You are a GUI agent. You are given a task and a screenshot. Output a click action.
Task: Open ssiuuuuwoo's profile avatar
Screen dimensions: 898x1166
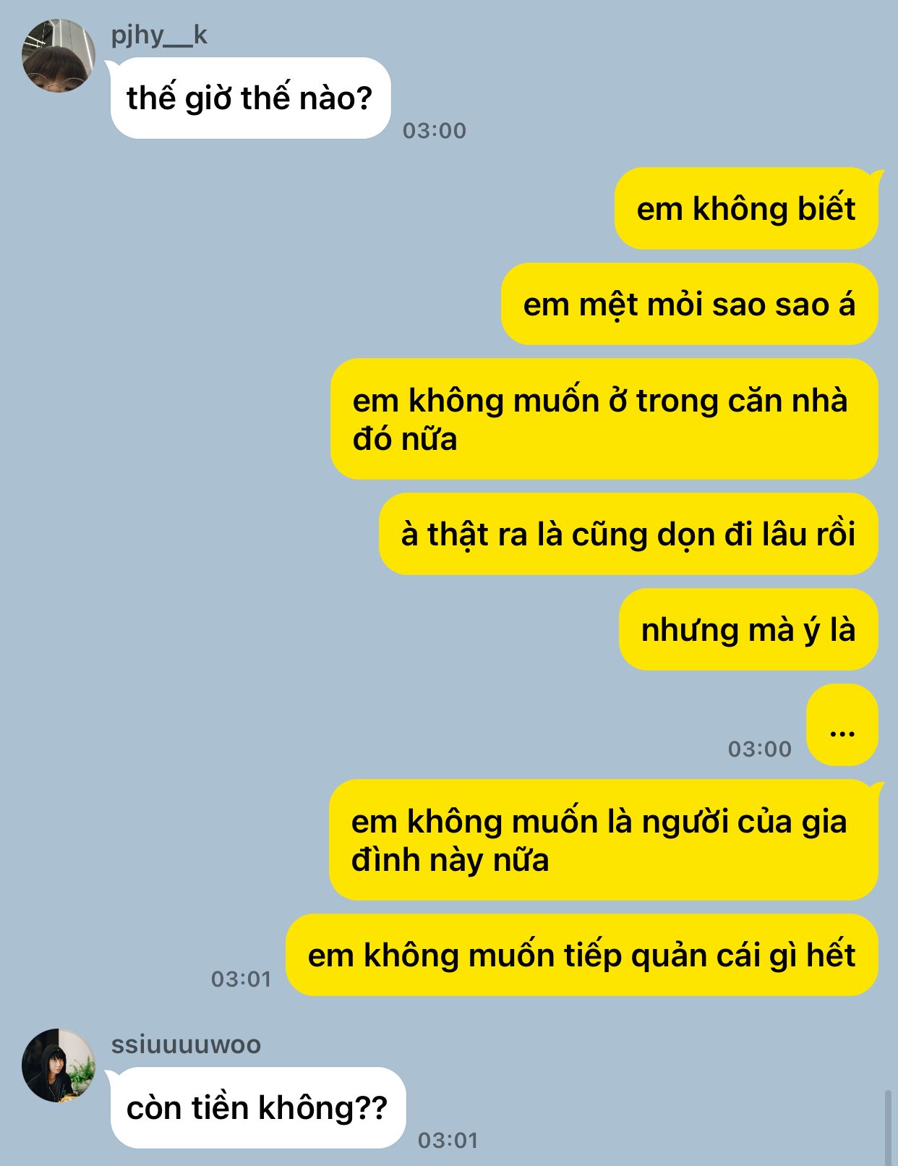[59, 1065]
